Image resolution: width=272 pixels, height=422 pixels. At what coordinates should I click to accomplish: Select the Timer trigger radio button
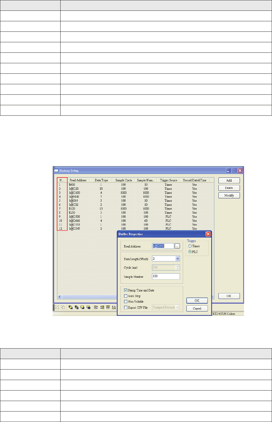point(190,246)
